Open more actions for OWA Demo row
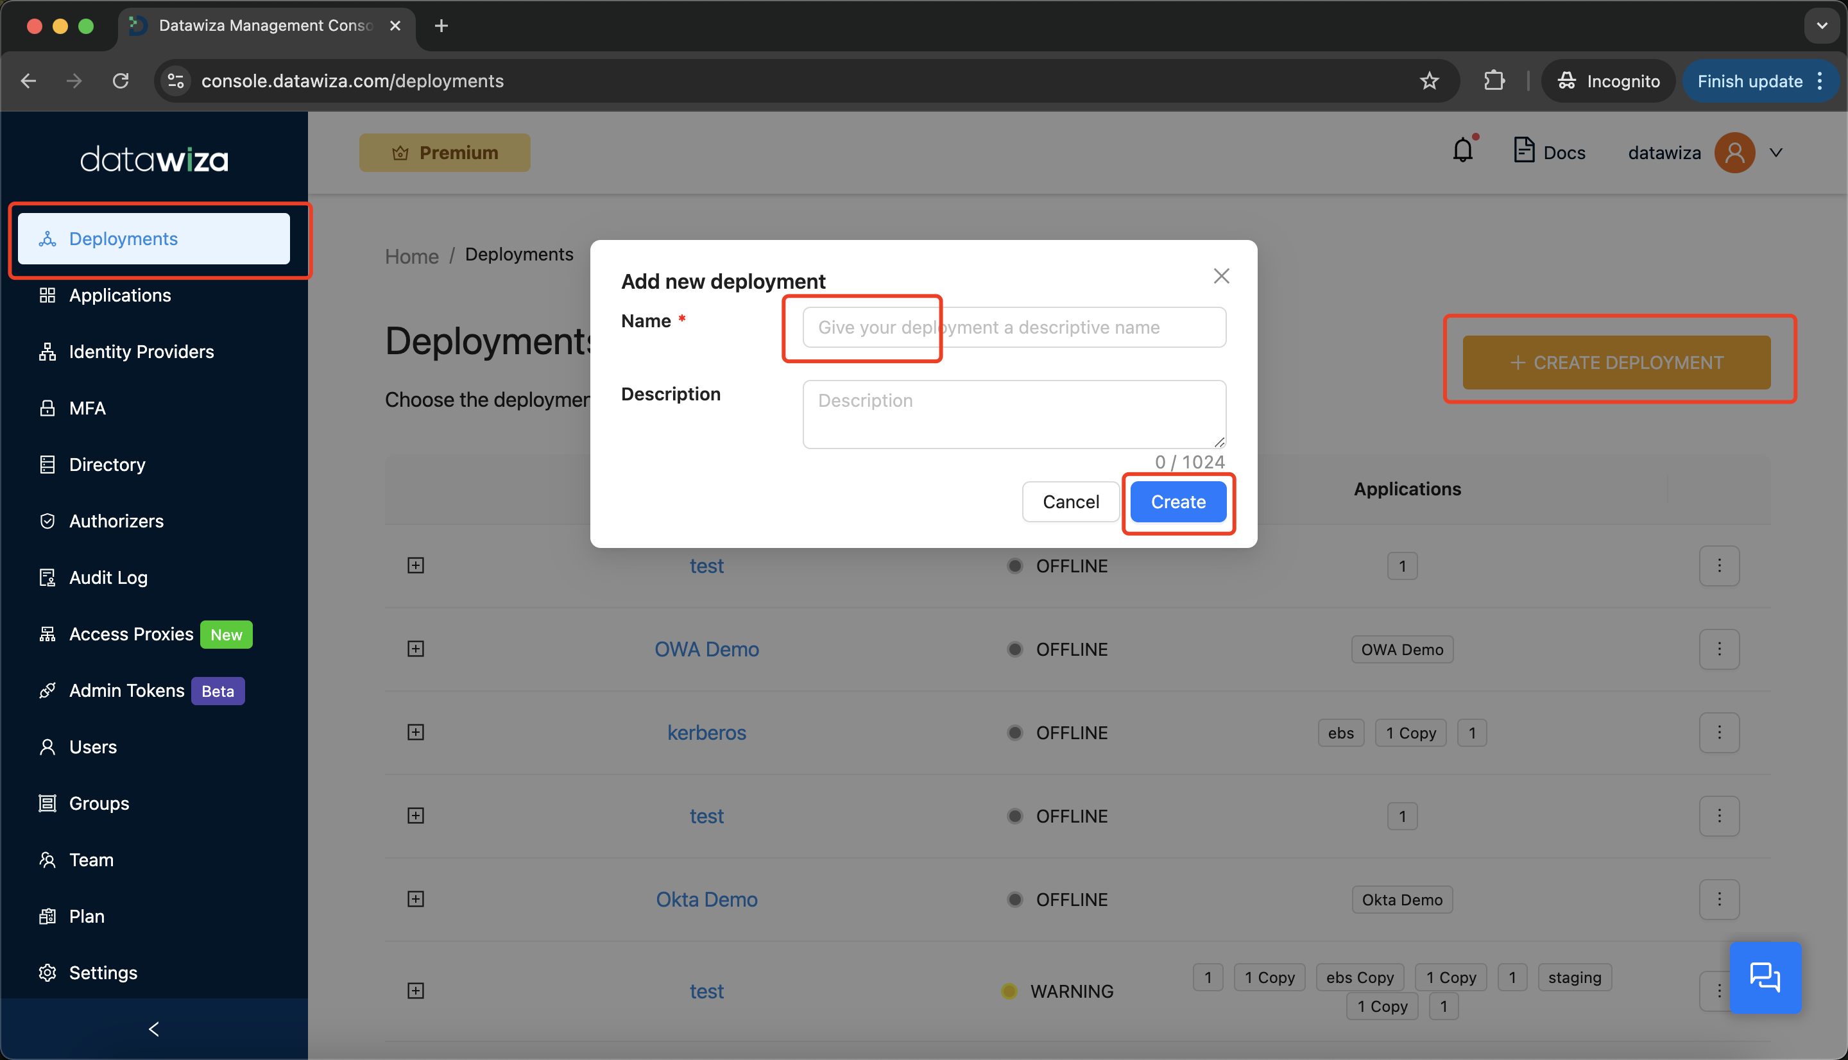1848x1060 pixels. 1719,649
